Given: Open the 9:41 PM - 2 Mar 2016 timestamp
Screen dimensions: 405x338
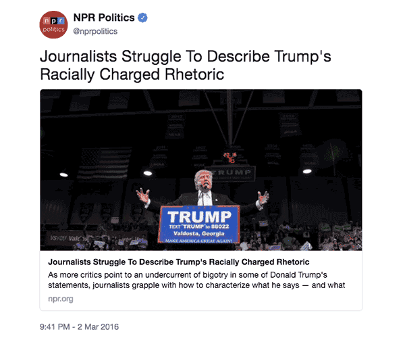Looking at the screenshot, I should 79,327.
